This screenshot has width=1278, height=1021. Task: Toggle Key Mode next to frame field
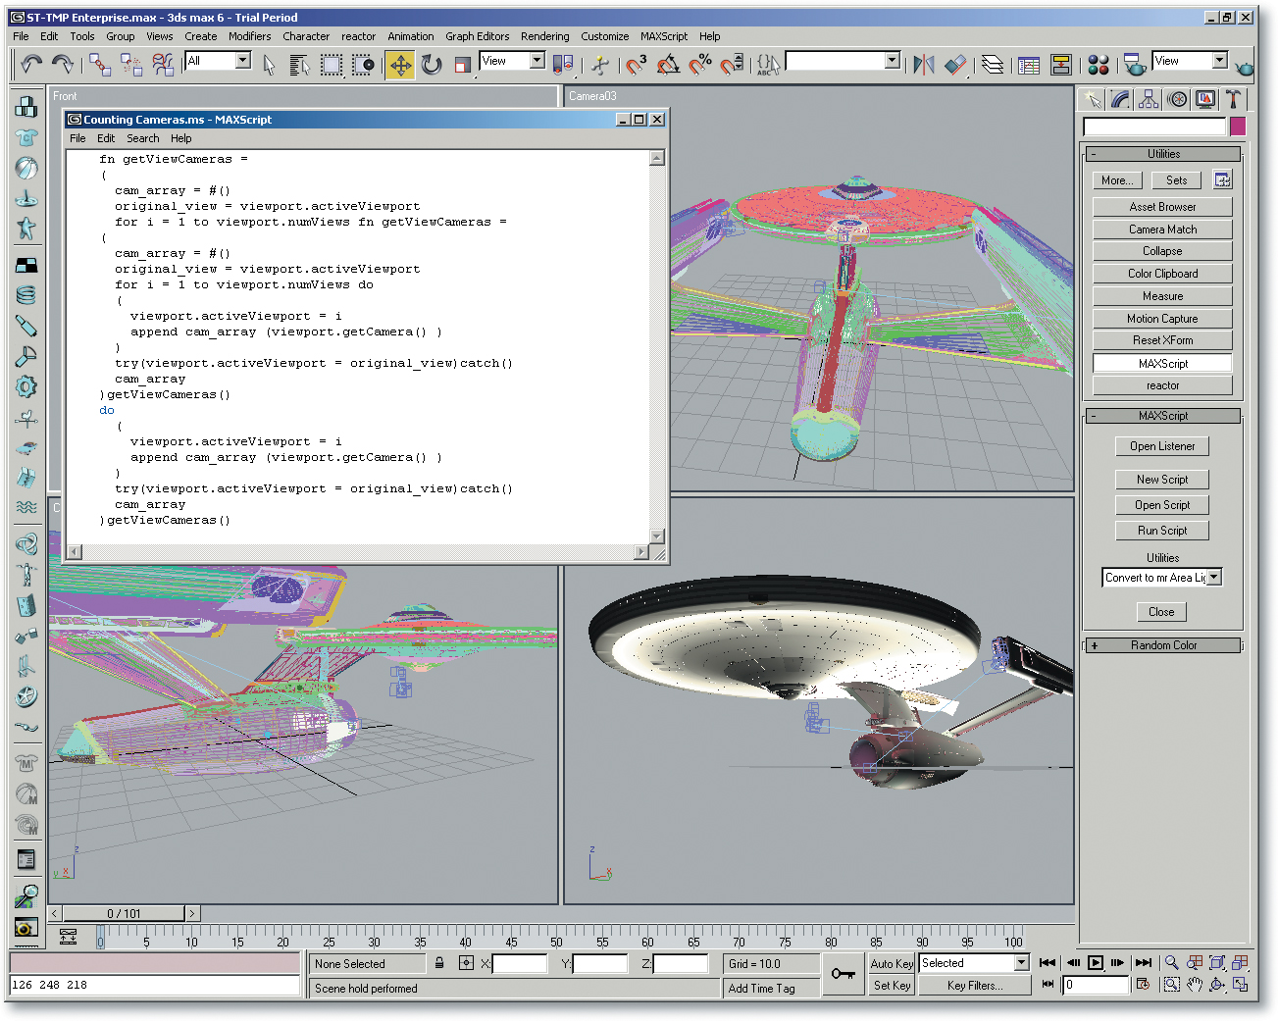(x=1048, y=985)
